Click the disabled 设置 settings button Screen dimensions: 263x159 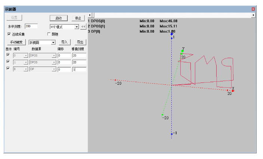click(x=14, y=18)
